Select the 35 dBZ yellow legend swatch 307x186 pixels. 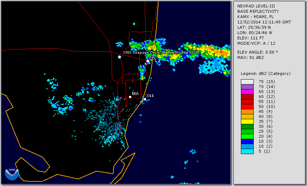pos(247,121)
